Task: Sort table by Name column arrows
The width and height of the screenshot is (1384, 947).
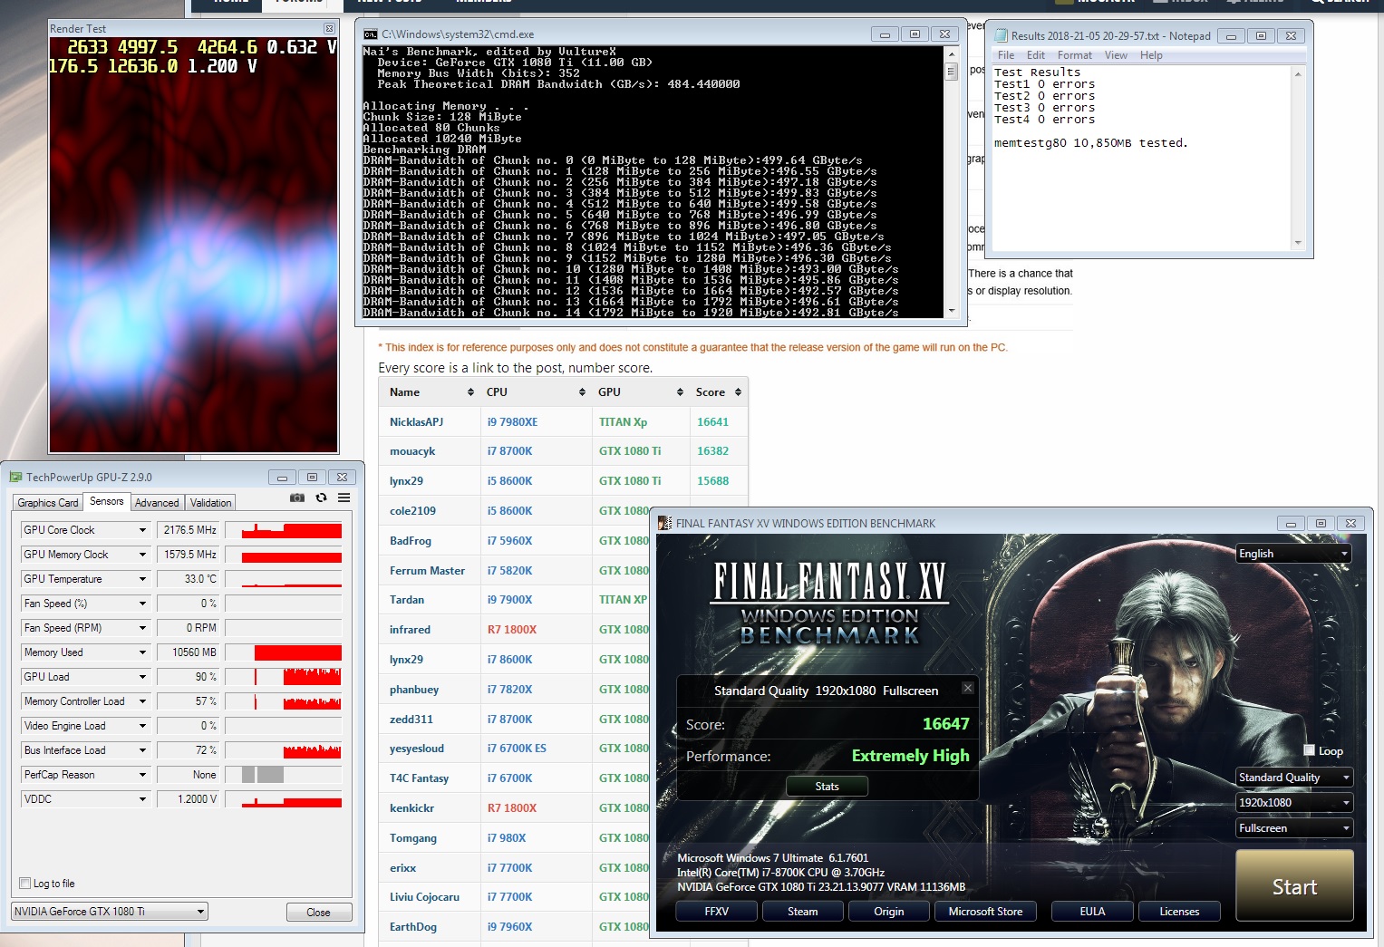Action: 470,392
